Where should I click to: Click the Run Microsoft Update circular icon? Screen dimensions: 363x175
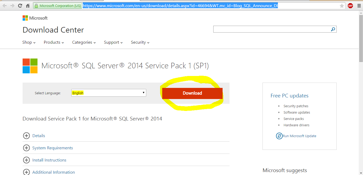(279, 136)
